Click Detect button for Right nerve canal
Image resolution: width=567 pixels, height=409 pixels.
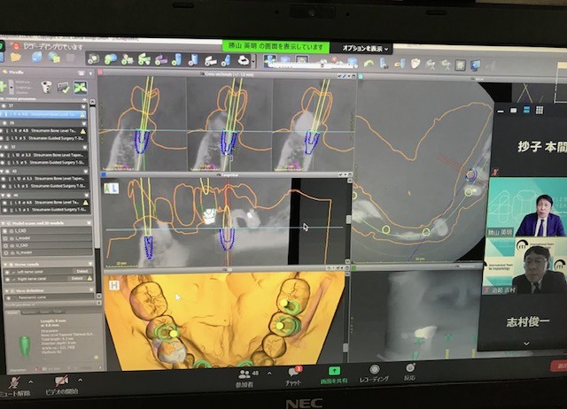[x=77, y=279]
